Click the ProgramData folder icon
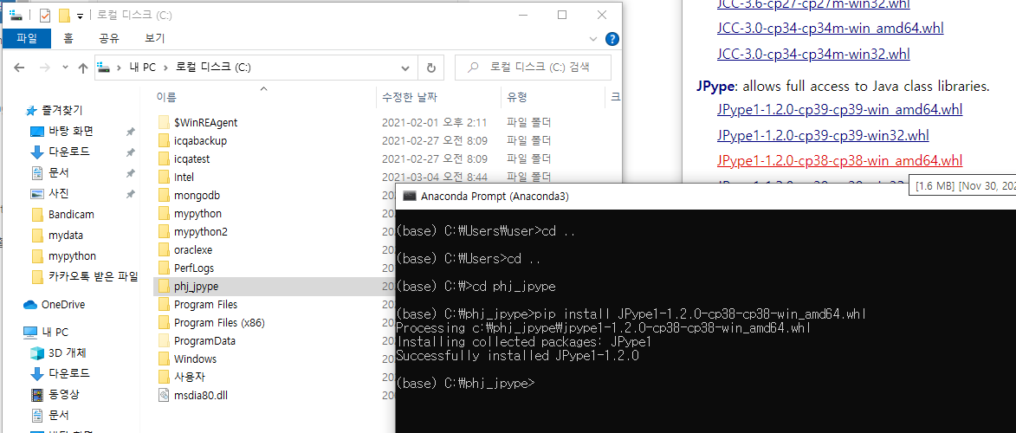This screenshot has height=433, width=1016. 164,340
